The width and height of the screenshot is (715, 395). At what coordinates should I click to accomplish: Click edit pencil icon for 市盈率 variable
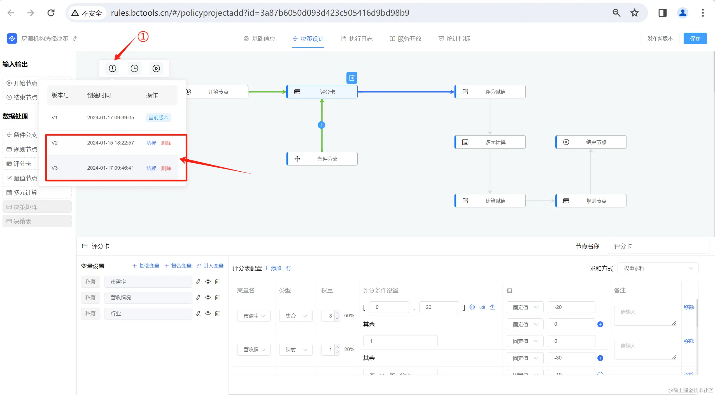[199, 282]
